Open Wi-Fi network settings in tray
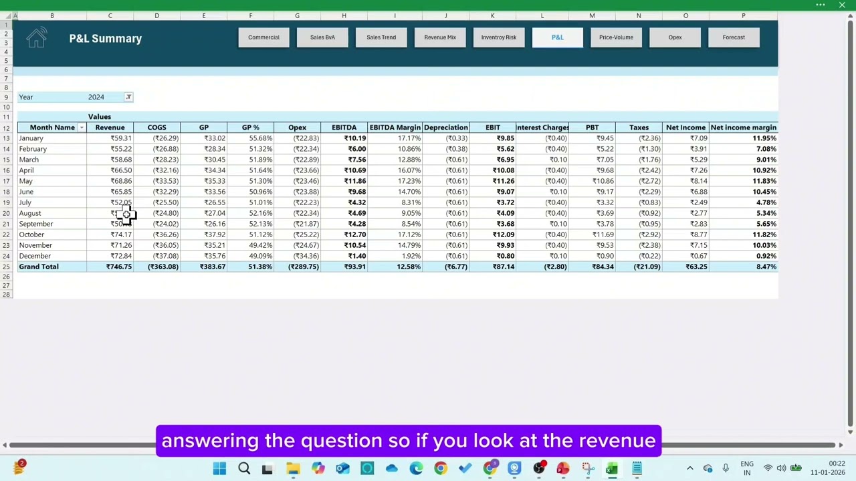This screenshot has height=481, width=856. pos(768,468)
